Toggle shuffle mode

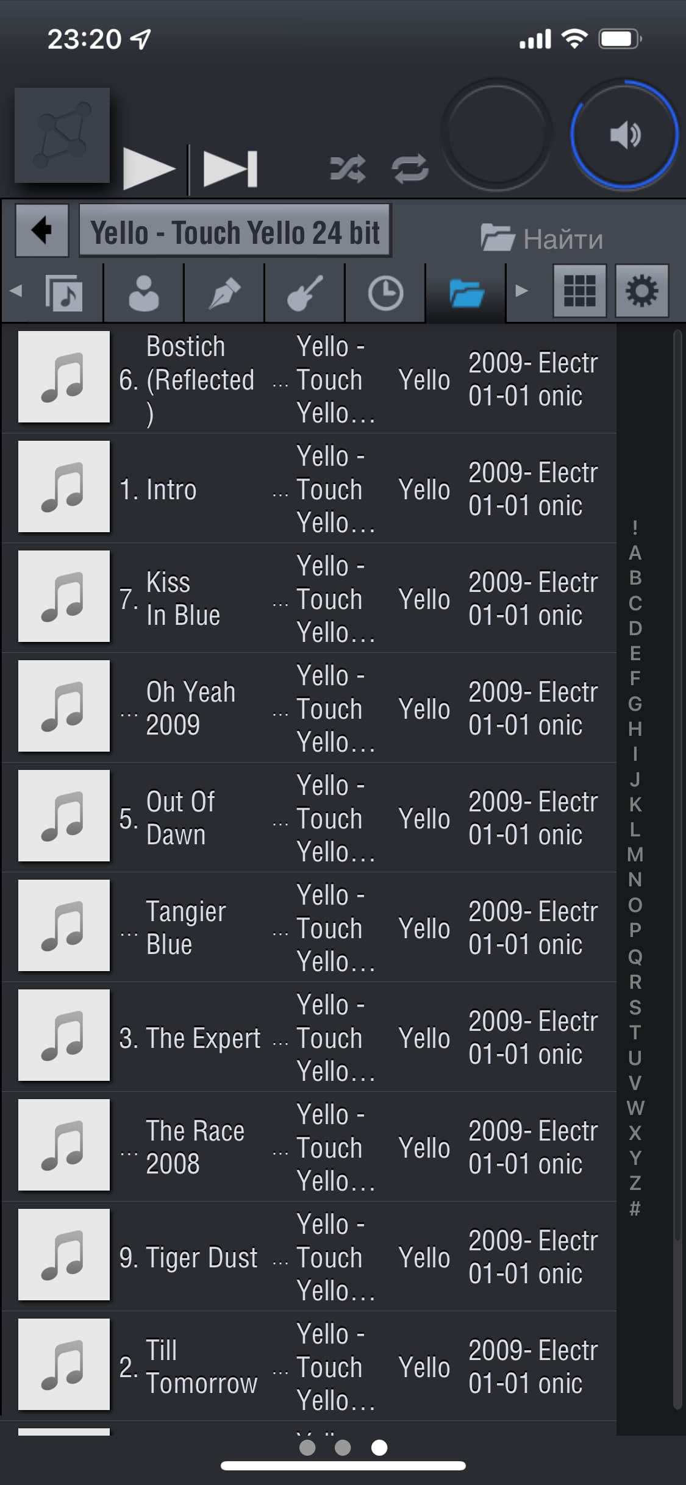pyautogui.click(x=348, y=169)
